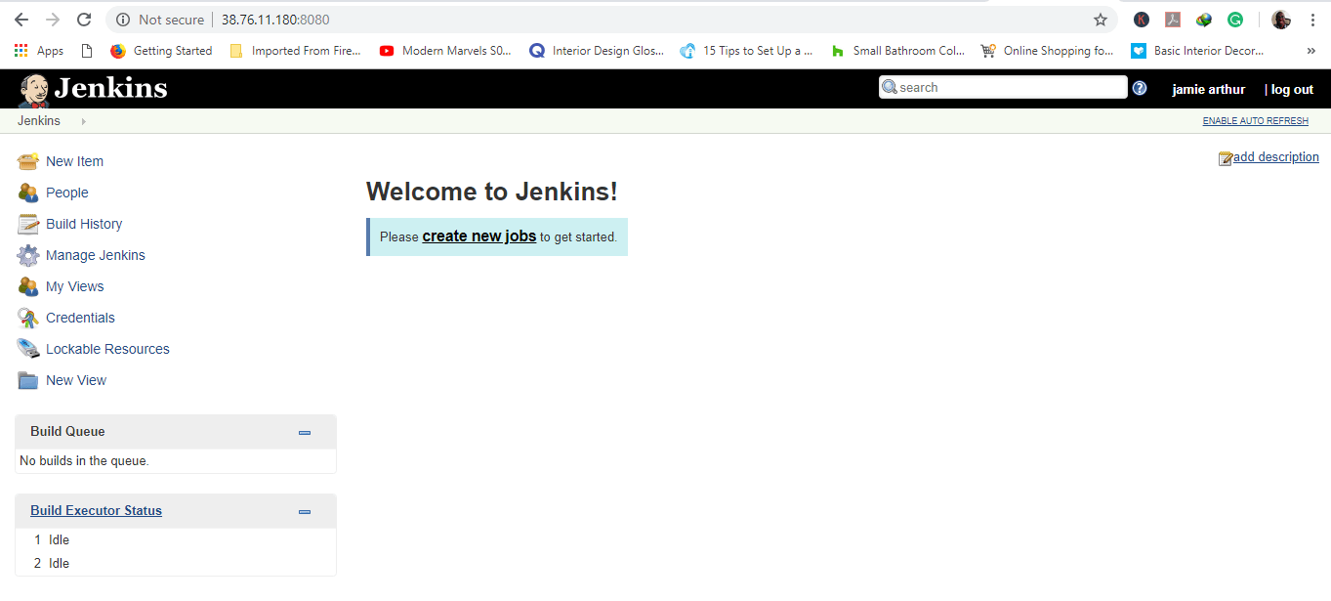Open the Chrome three-dot menu
The width and height of the screenshot is (1331, 601).
tap(1311, 20)
